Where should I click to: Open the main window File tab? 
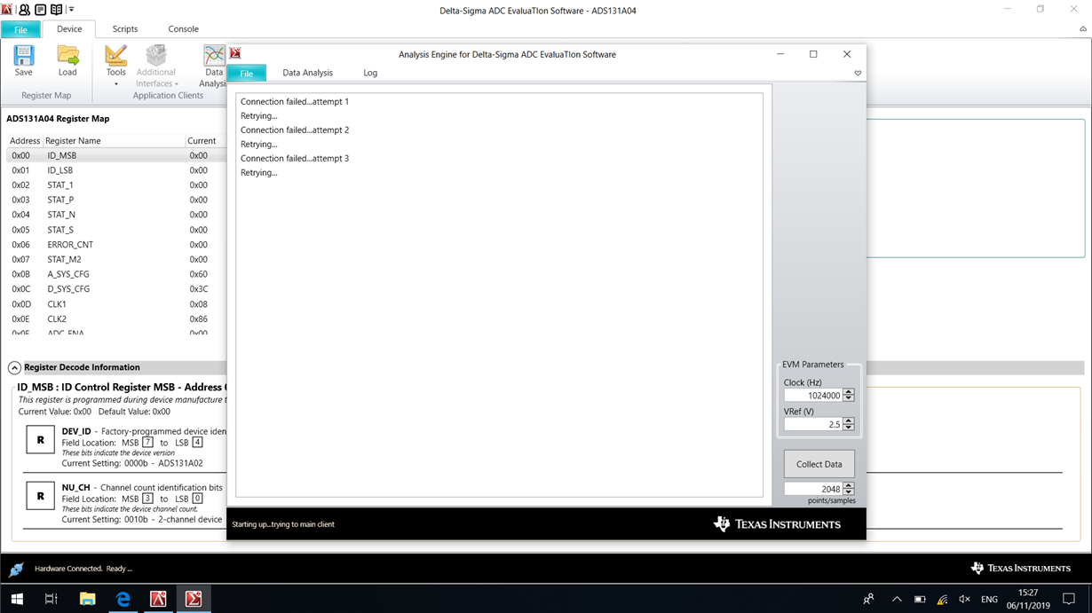[20, 29]
